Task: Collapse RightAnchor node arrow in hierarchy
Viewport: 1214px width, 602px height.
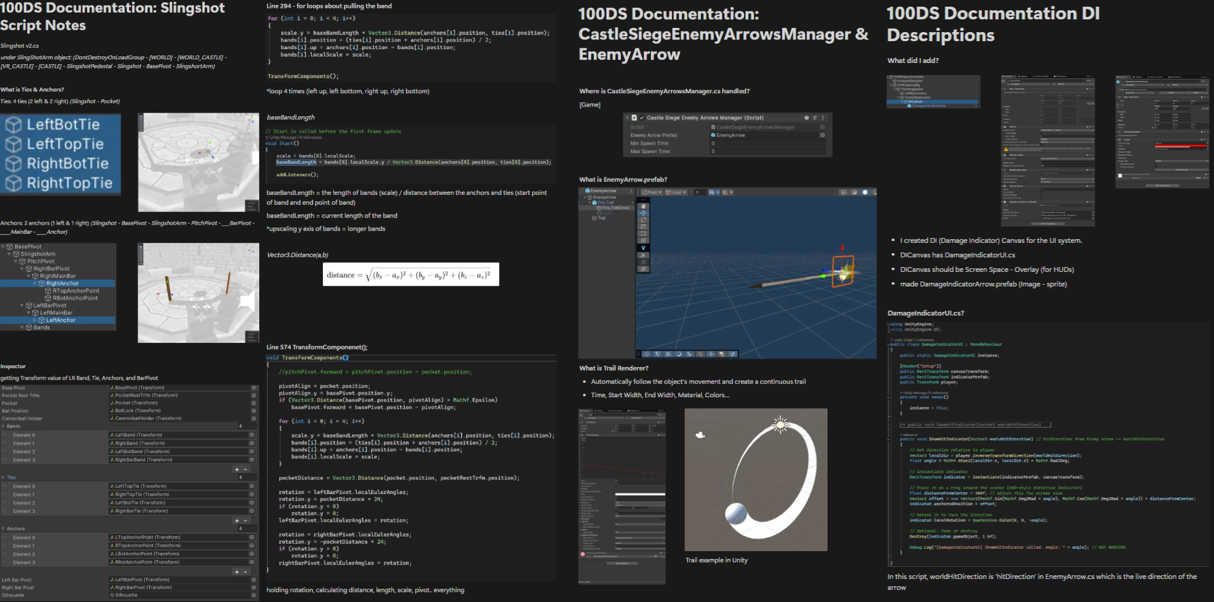Action: point(35,283)
